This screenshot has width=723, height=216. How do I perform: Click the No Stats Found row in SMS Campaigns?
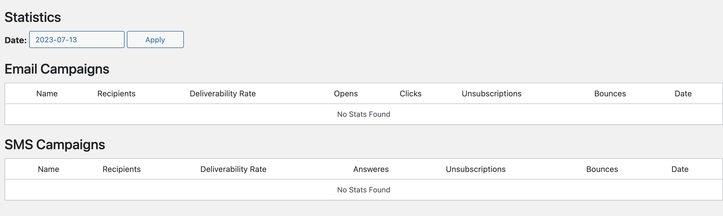point(363,190)
